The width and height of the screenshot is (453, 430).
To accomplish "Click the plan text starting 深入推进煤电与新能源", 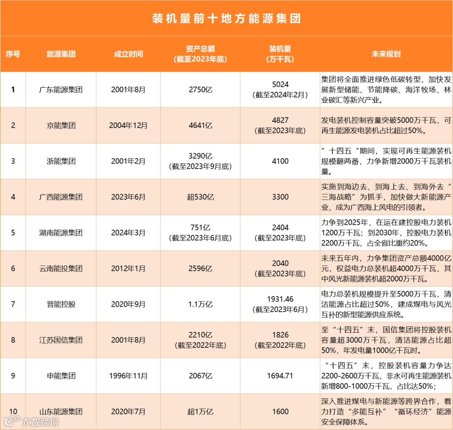I will click(x=386, y=412).
